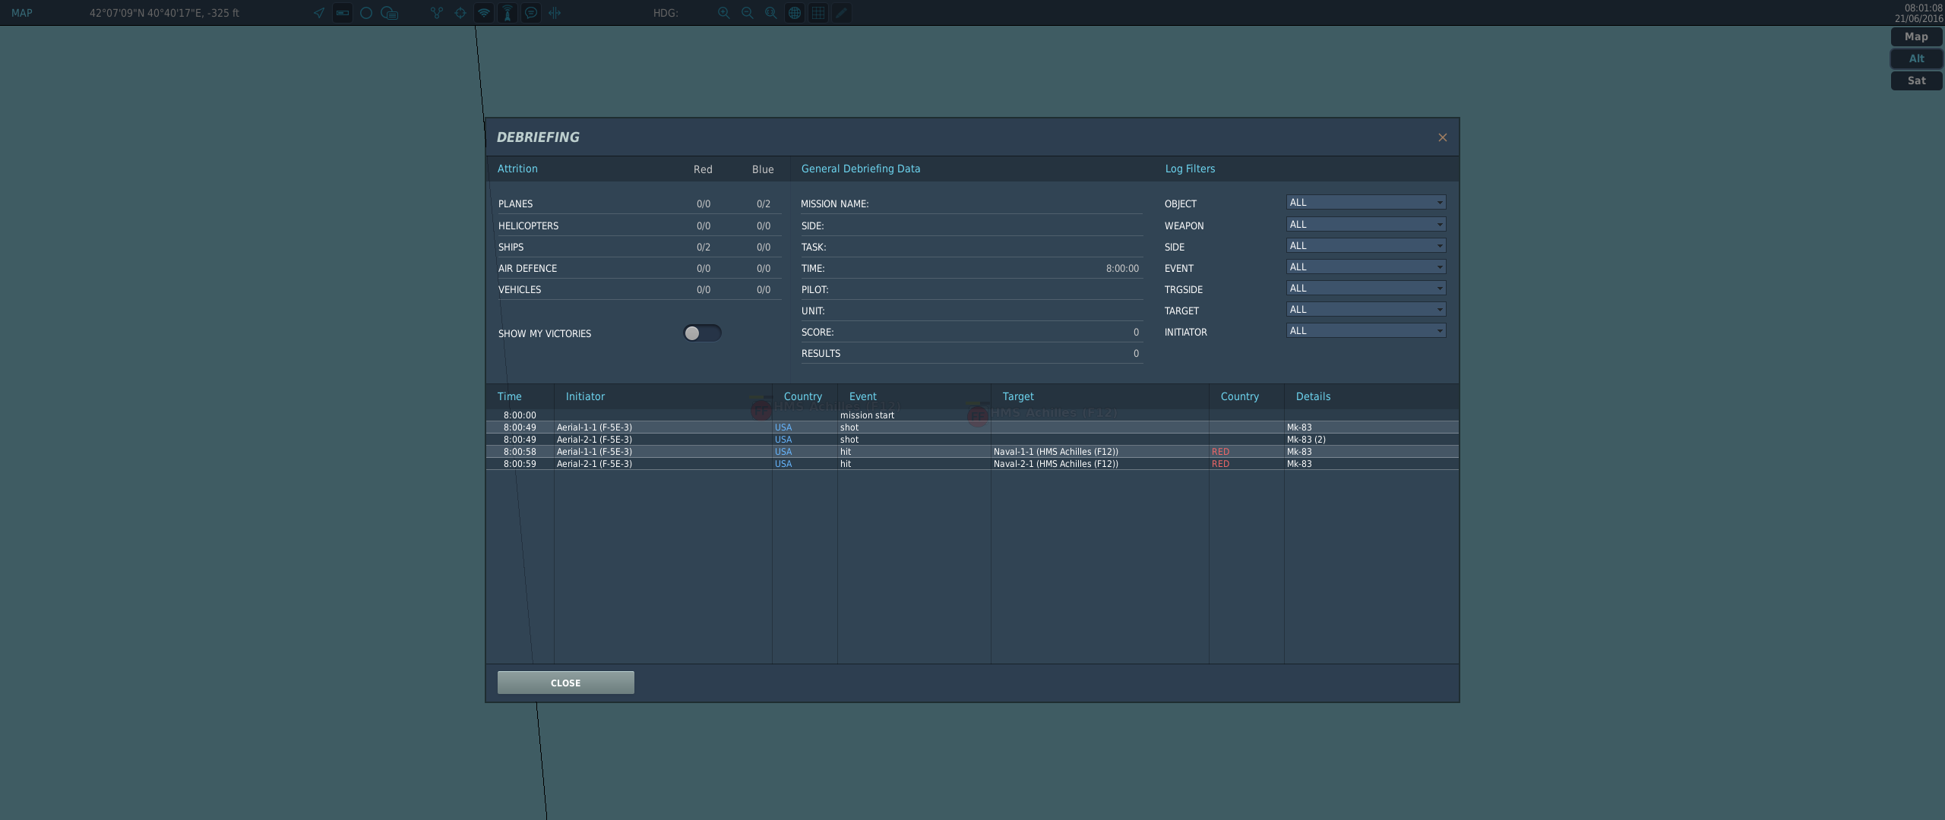Open the EVENT filter dropdown

pos(1366,267)
